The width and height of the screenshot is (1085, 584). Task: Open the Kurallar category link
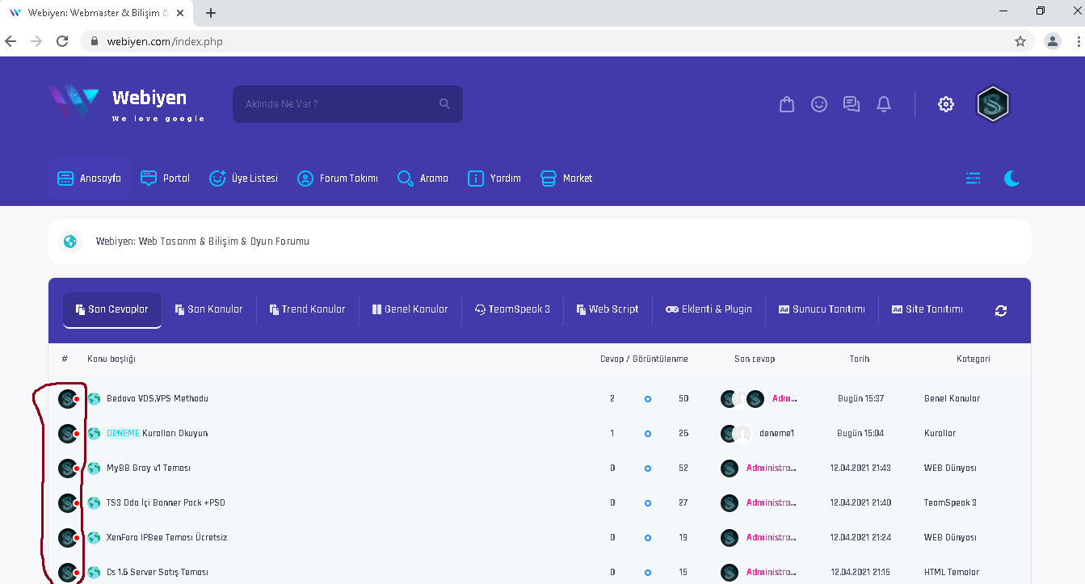(x=940, y=434)
